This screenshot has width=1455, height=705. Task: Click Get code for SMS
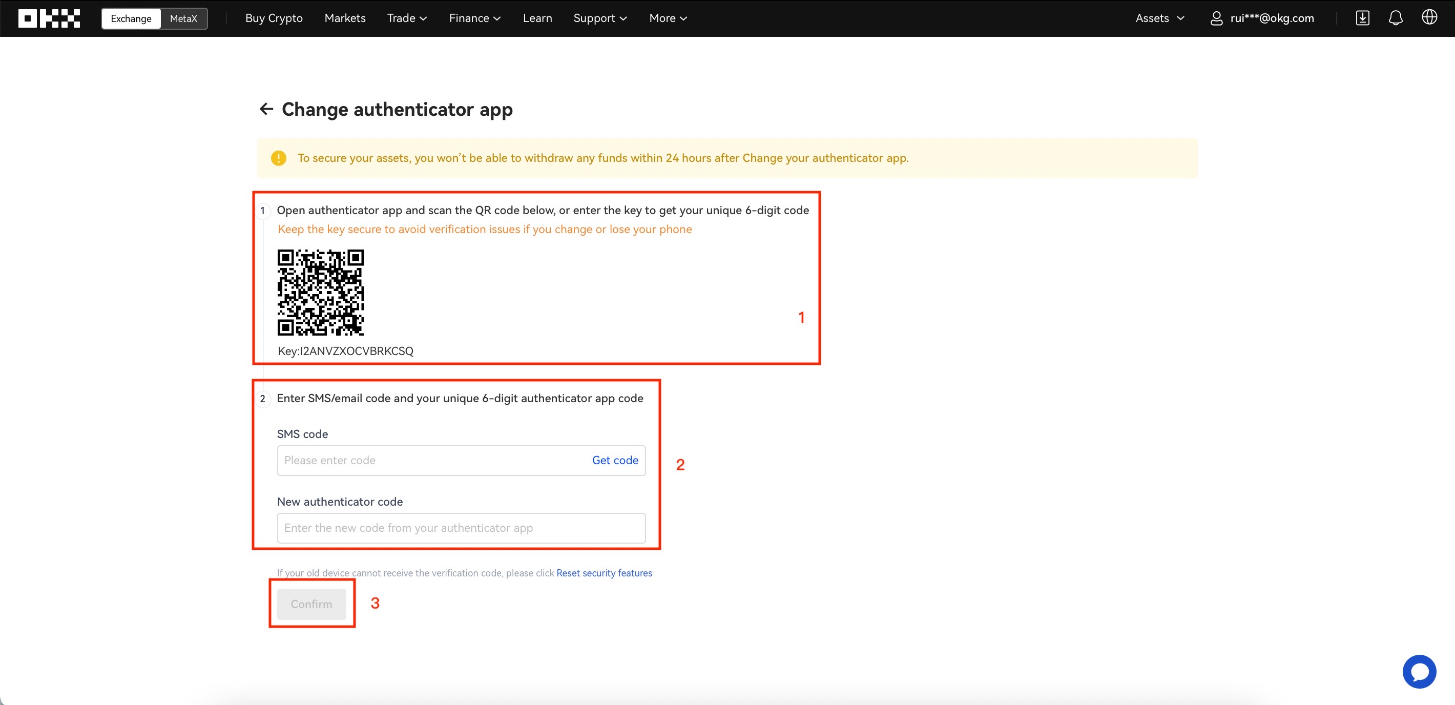pos(615,461)
